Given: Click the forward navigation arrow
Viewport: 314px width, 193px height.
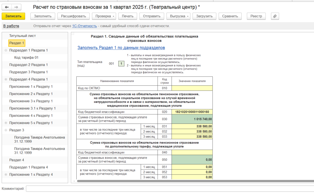Looking at the screenshot, I should click(16, 7).
